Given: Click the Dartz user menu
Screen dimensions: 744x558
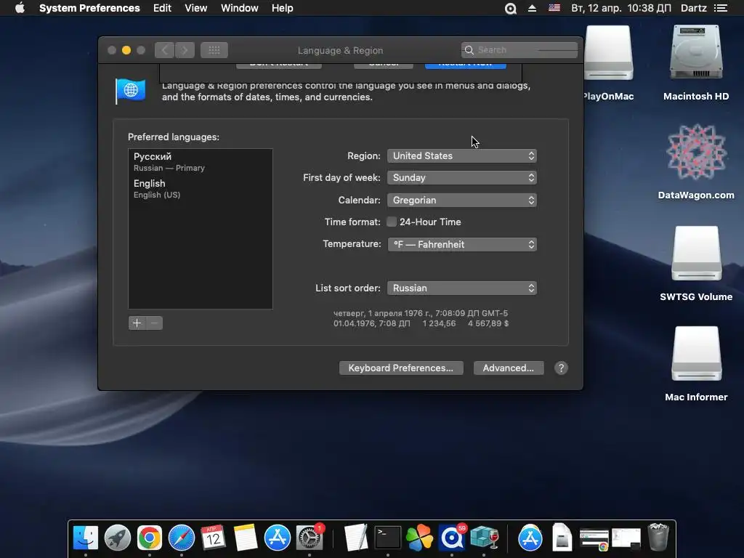Looking at the screenshot, I should [x=693, y=8].
